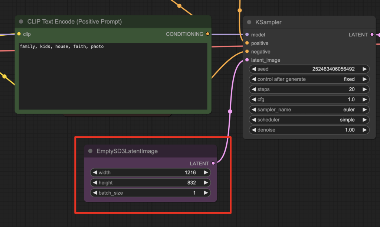Open the scheduler simple dropdown value
The width and height of the screenshot is (380, 227).
(347, 120)
